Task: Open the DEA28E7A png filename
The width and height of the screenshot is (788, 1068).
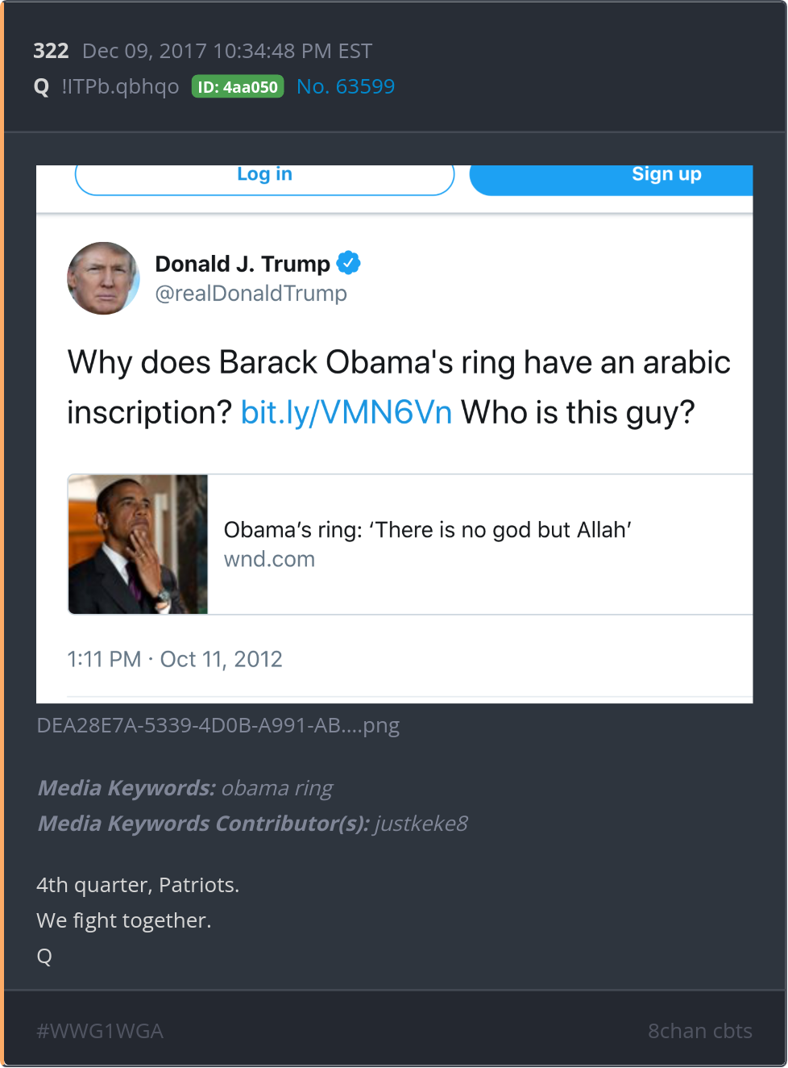Action: 218,725
